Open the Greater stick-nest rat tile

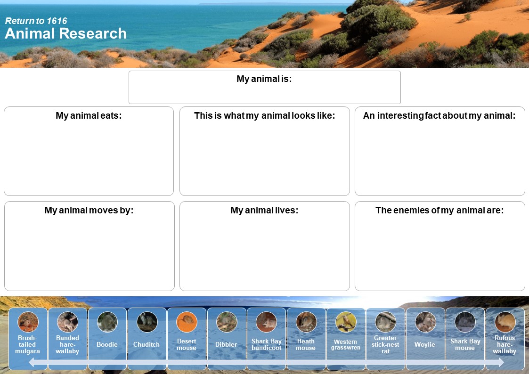(x=385, y=339)
